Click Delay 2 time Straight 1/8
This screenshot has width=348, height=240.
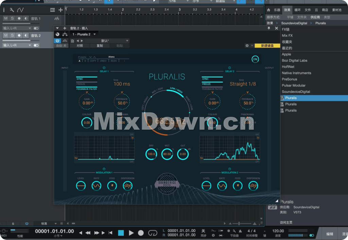tap(243, 84)
